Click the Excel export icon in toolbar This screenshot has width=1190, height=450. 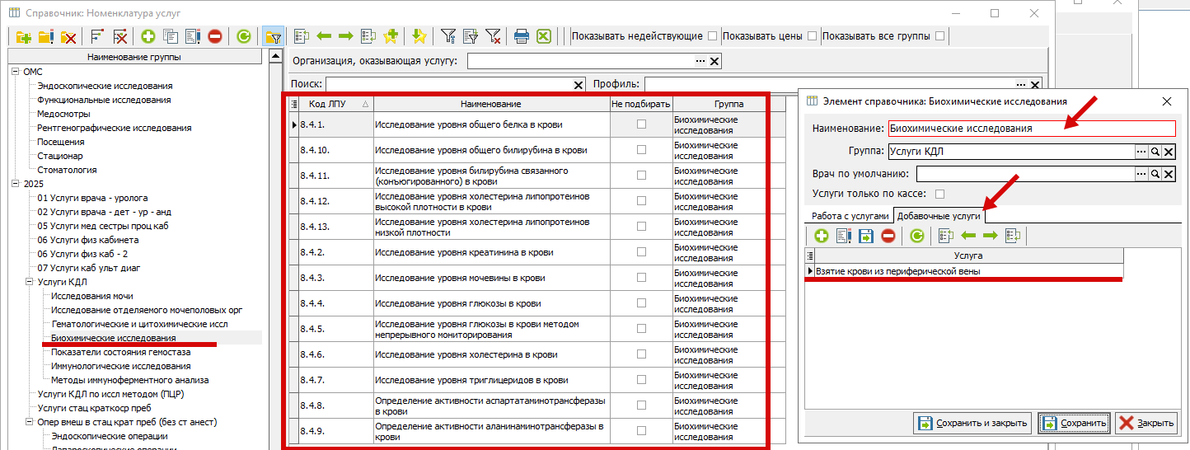[543, 36]
